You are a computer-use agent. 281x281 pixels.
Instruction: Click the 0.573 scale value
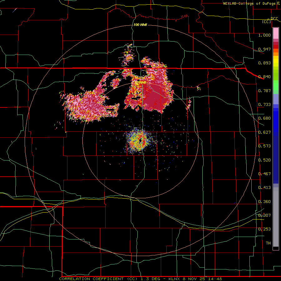click(x=264, y=146)
